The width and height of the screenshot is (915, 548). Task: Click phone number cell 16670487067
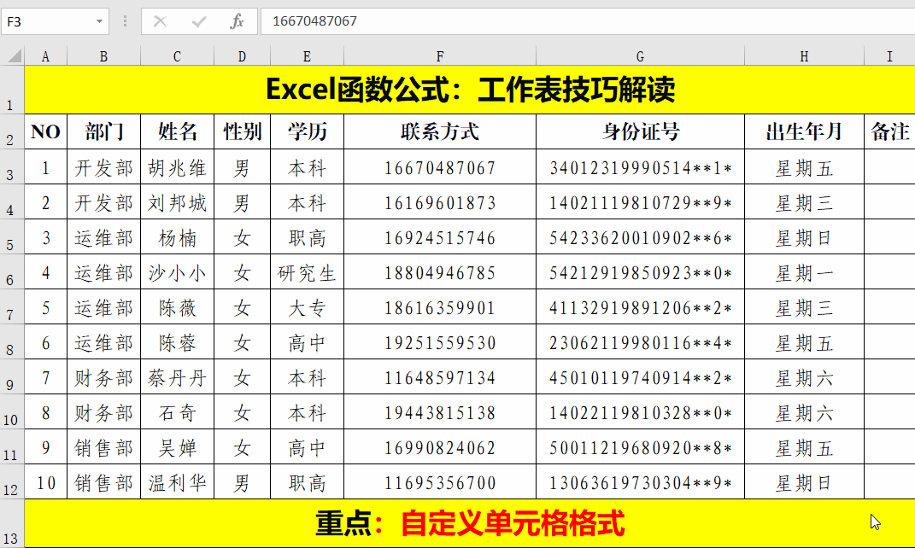pos(440,168)
